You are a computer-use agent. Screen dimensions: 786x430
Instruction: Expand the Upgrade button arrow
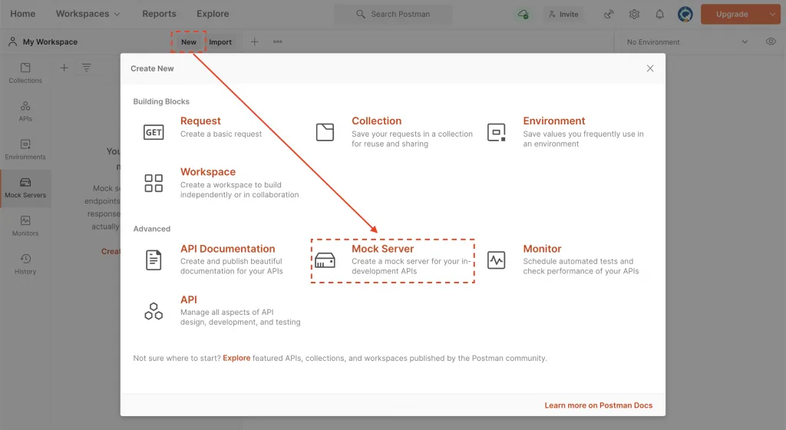click(772, 14)
